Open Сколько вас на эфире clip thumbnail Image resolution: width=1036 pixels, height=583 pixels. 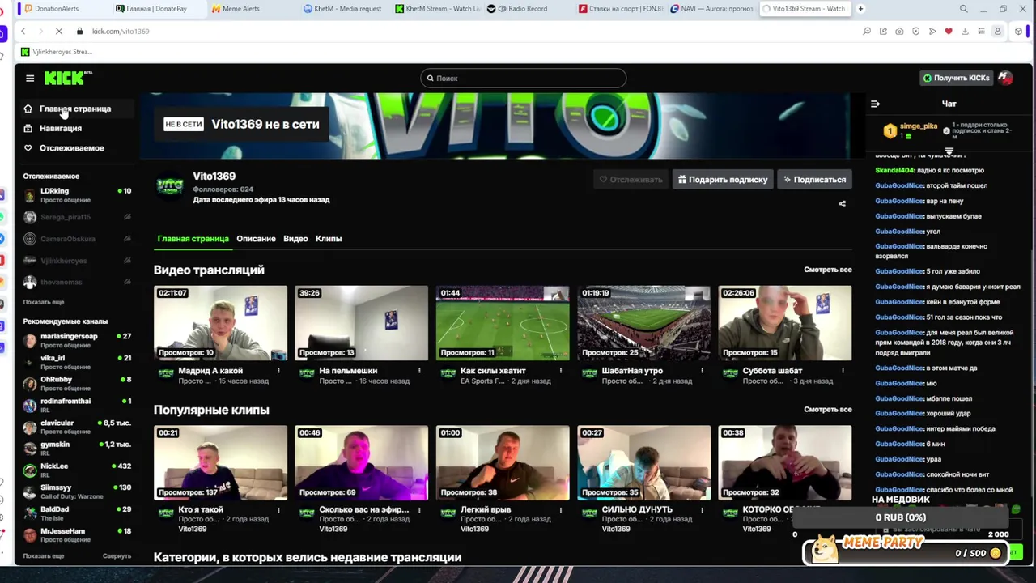click(362, 463)
